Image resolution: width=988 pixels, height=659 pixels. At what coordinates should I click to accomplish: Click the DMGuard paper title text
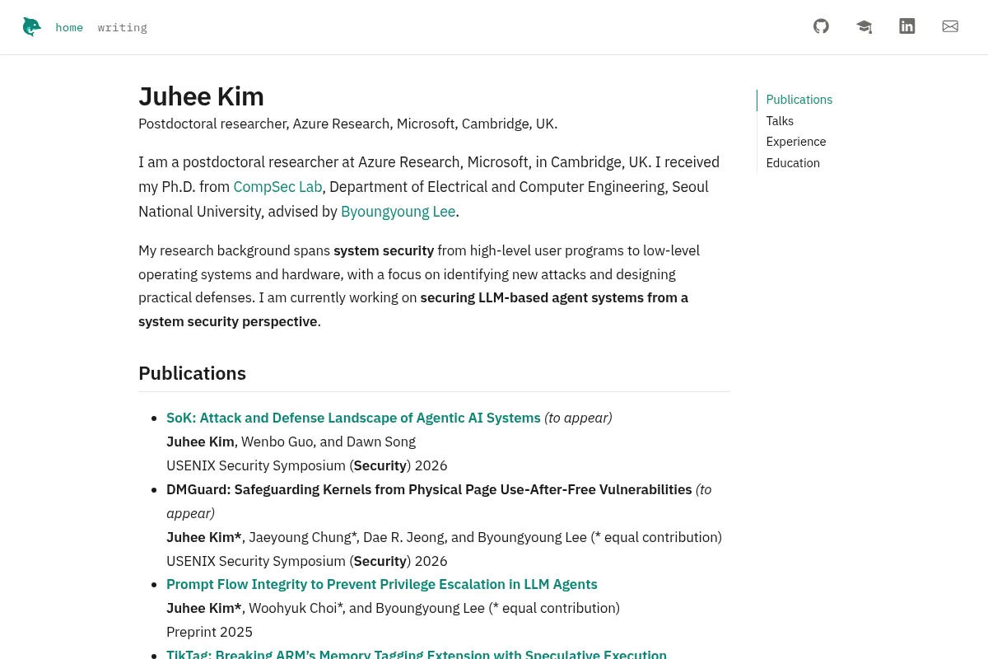coord(429,489)
